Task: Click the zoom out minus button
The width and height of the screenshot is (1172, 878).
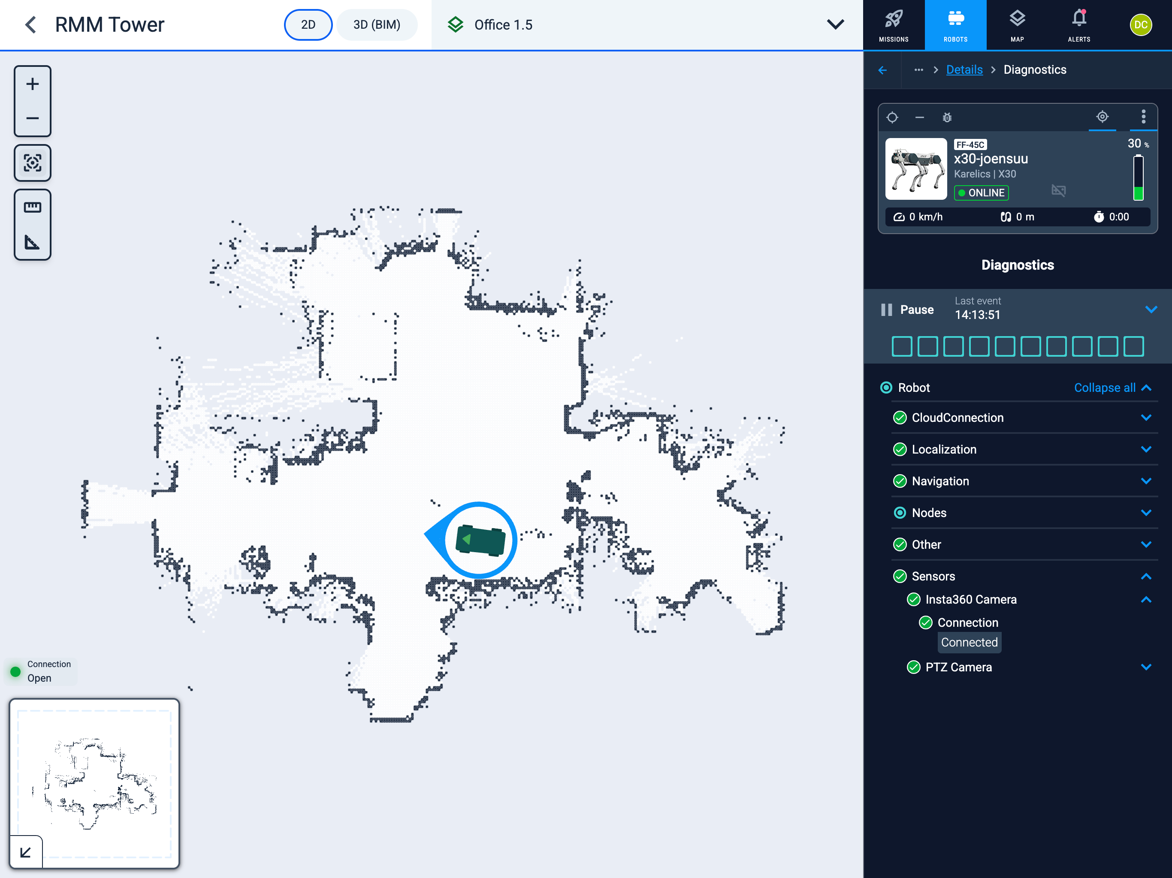Action: coord(32,118)
